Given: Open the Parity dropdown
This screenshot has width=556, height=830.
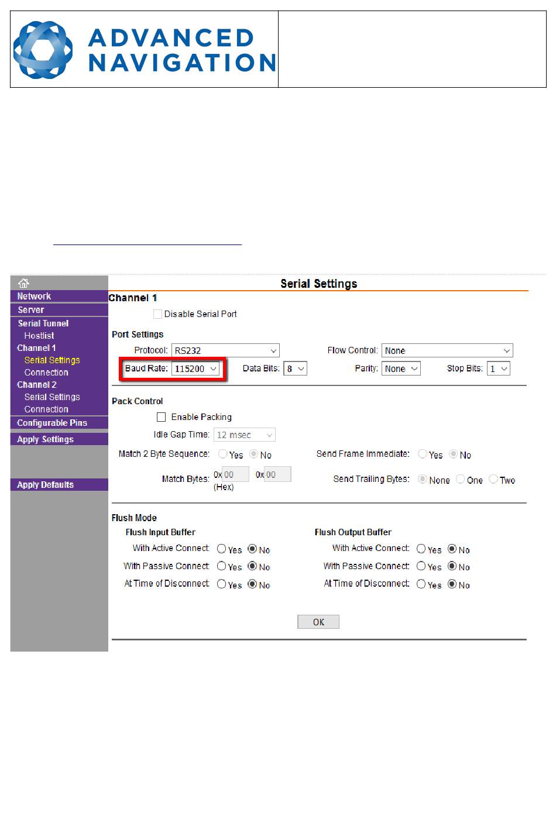Looking at the screenshot, I should [401, 369].
